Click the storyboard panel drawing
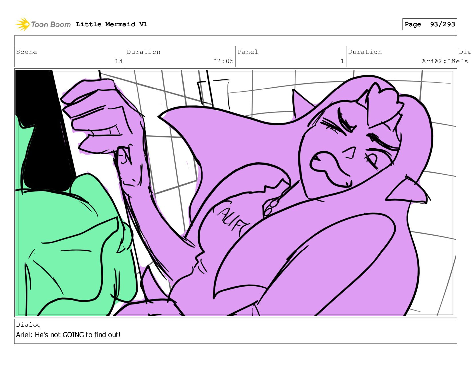This screenshot has height=365, width=472. (x=235, y=193)
